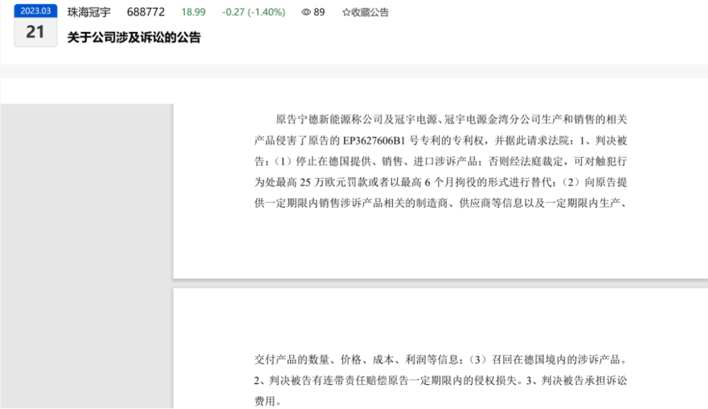The height and width of the screenshot is (409, 708).
Task: Click line starting 2、判决被告有连带责任
Action: coord(441,381)
